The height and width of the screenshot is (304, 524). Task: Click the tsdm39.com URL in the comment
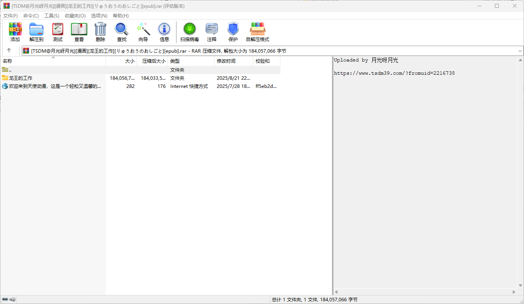394,73
